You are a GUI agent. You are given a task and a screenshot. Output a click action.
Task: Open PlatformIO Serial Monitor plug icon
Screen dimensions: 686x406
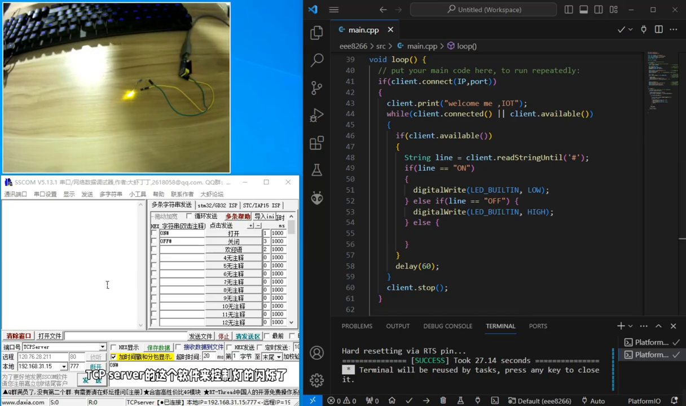click(x=477, y=401)
